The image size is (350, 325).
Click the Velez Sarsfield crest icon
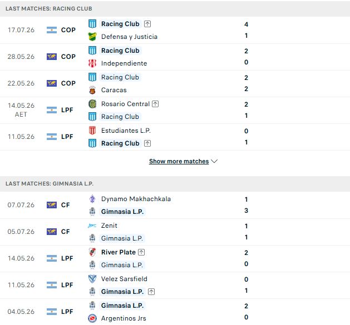point(92,279)
